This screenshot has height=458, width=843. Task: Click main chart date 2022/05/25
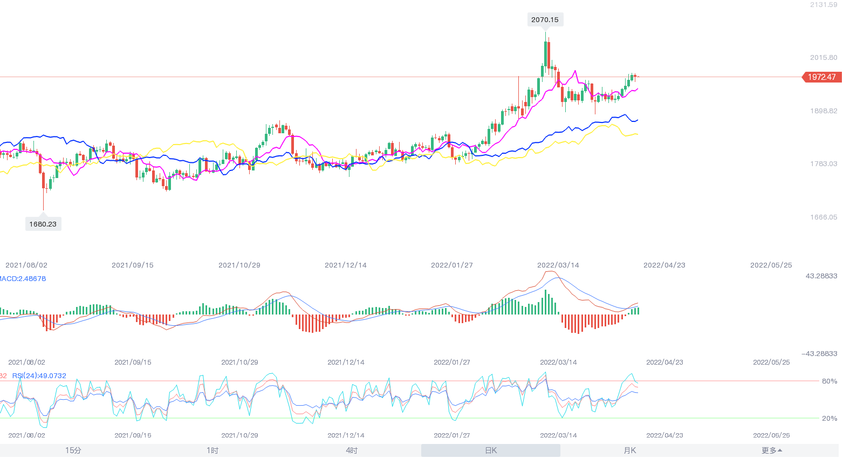coord(771,265)
